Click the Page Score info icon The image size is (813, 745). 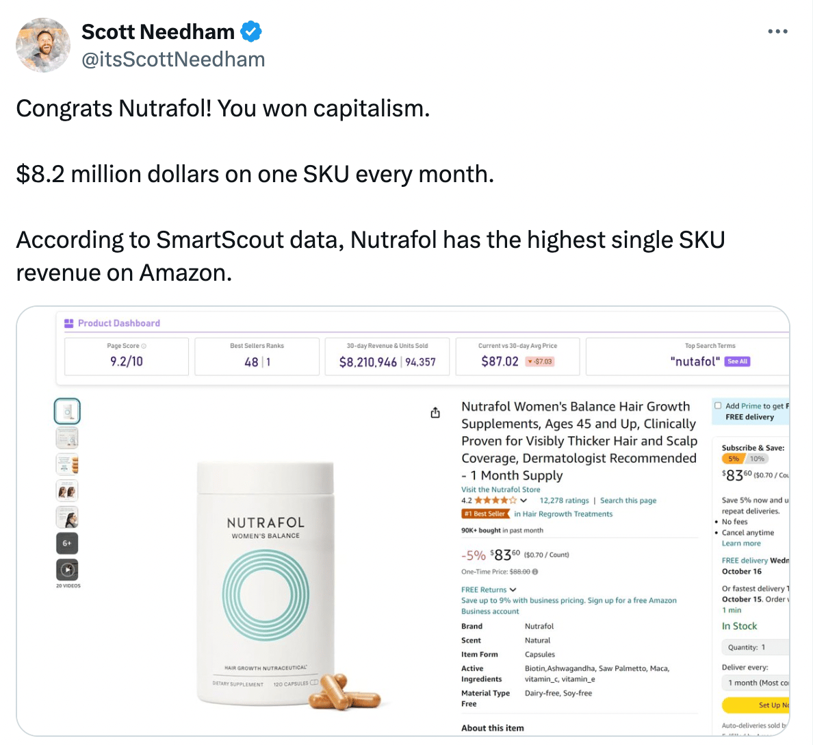coord(144,346)
